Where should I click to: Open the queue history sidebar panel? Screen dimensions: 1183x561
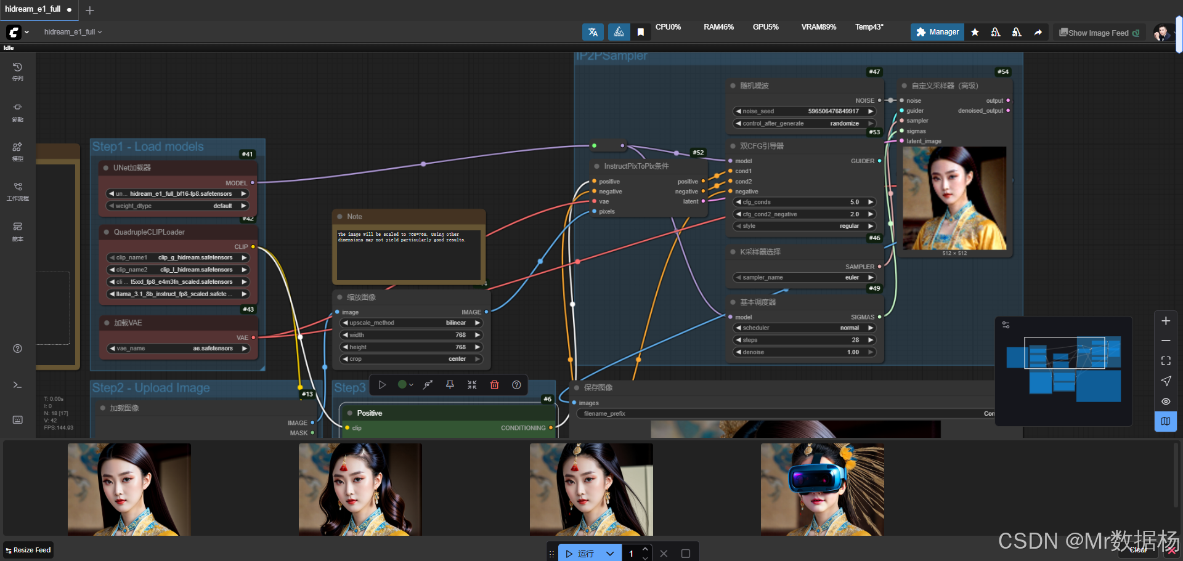(x=17, y=71)
